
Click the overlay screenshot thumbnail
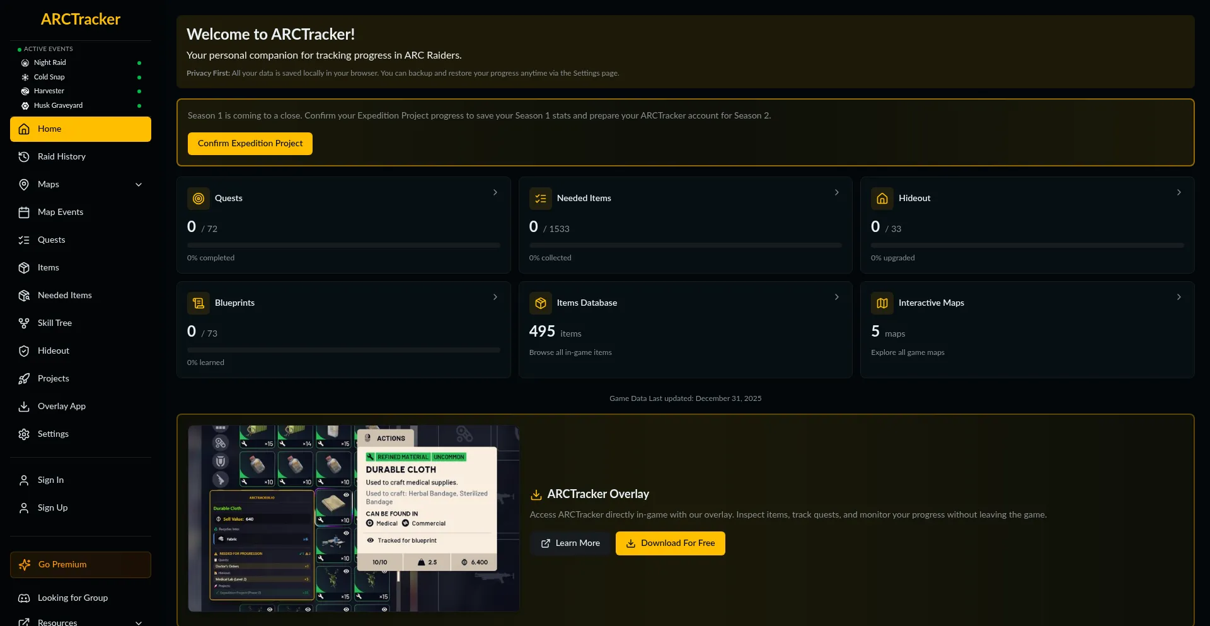pos(353,518)
